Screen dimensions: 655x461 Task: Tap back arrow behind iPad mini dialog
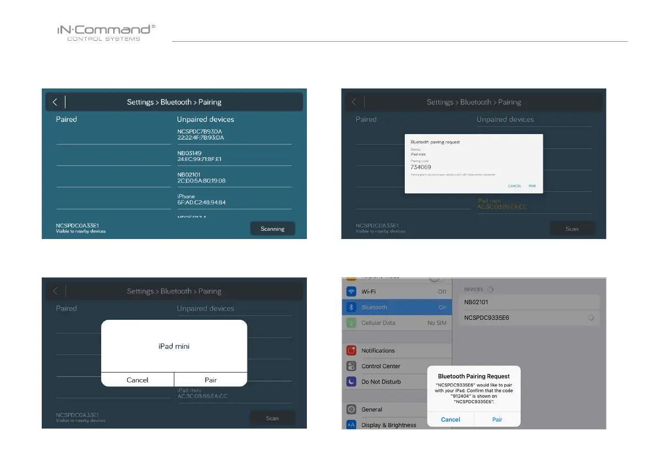(x=55, y=291)
